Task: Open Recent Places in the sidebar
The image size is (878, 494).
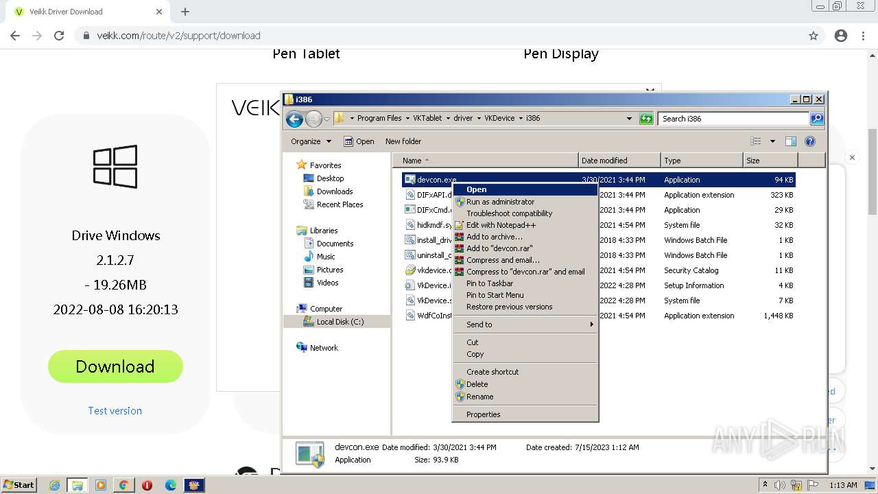Action: 340,204
